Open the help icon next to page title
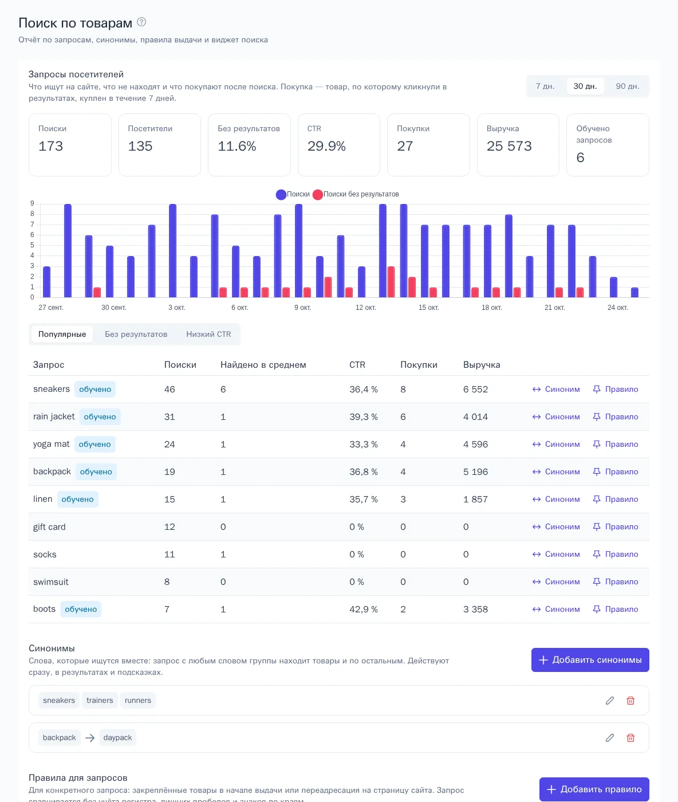 [x=141, y=22]
